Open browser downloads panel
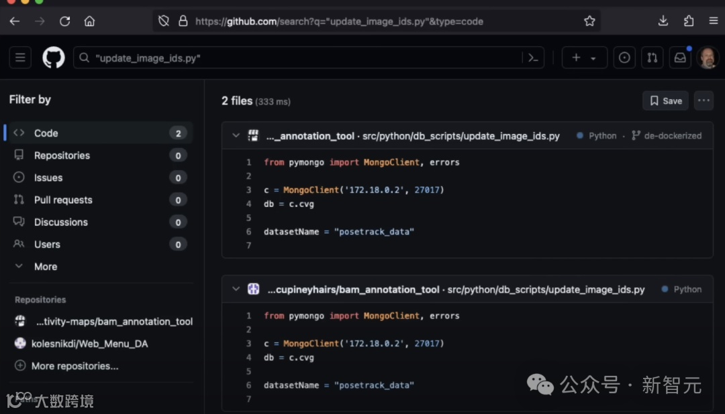Screen dimensions: 725x414 (x=663, y=21)
